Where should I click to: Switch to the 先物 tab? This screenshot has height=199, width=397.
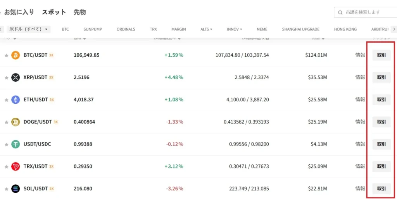point(79,12)
